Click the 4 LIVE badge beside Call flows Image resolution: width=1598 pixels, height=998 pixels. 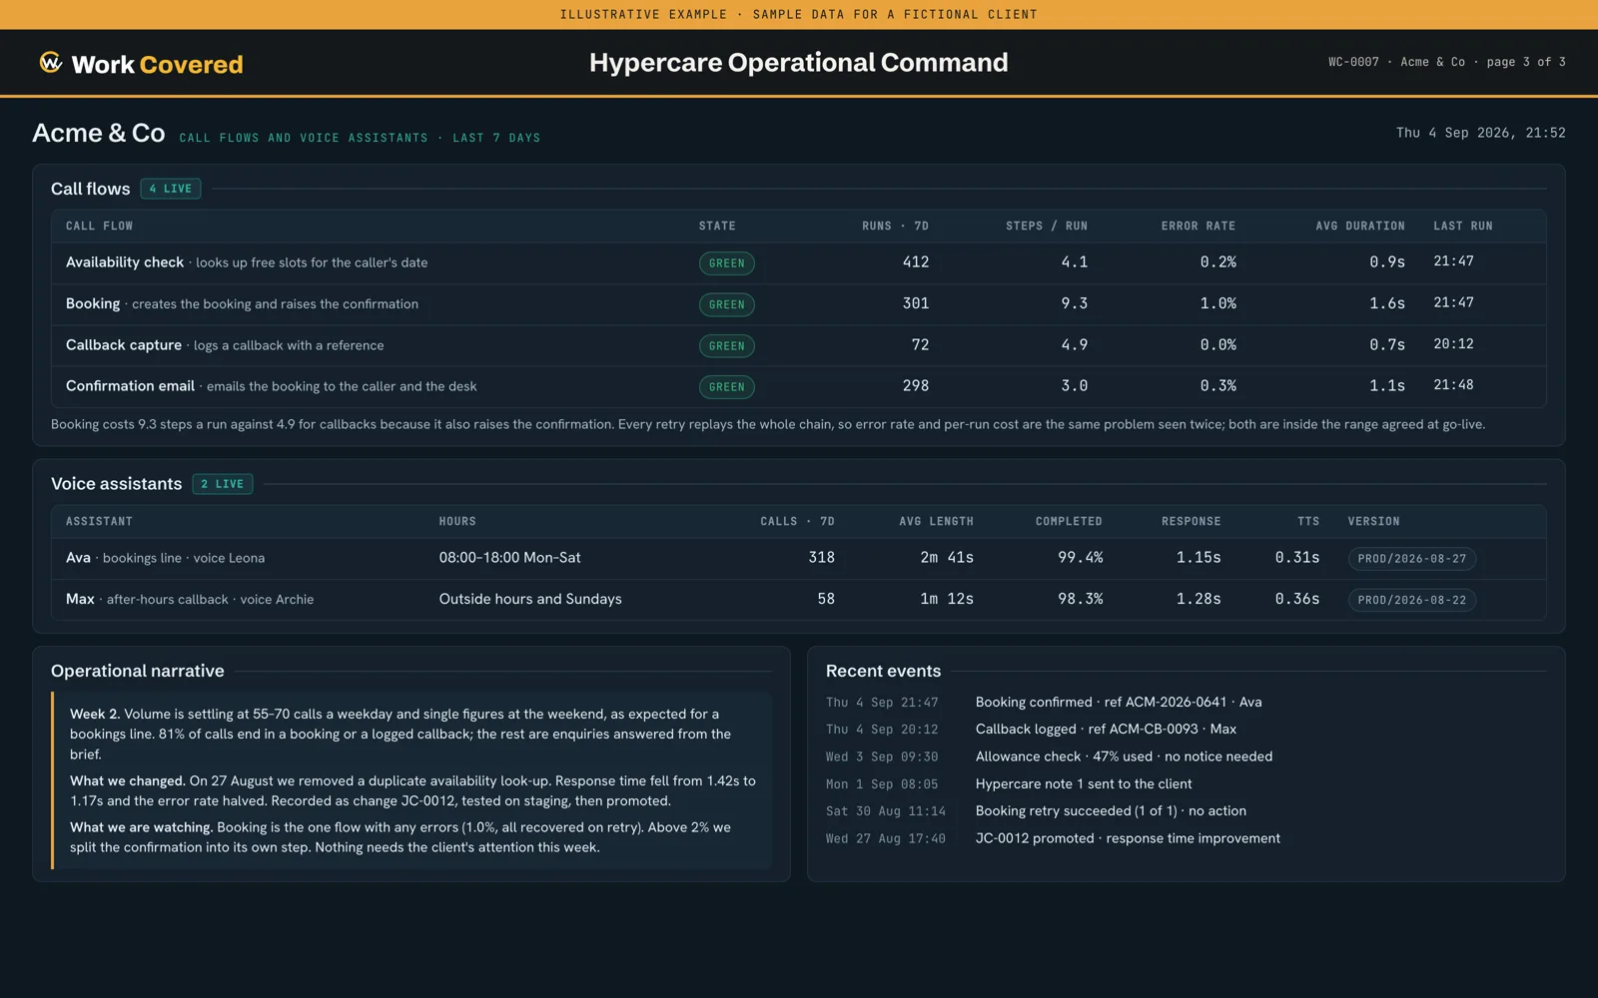pos(171,189)
